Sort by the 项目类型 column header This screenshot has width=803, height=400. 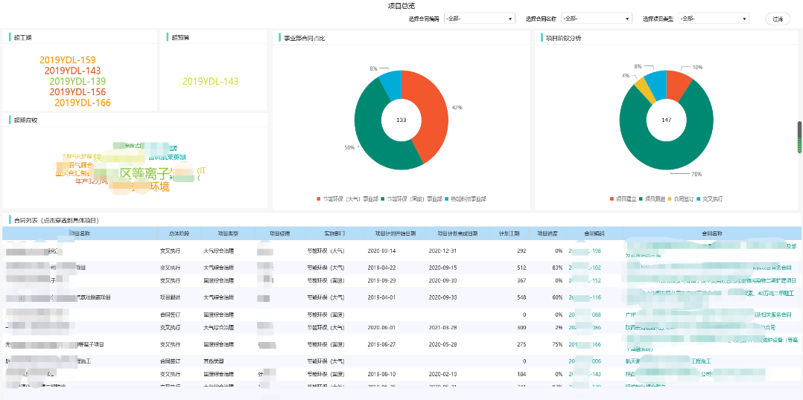point(228,233)
